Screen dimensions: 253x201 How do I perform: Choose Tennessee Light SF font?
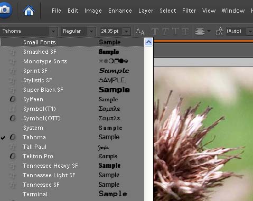coord(72,175)
